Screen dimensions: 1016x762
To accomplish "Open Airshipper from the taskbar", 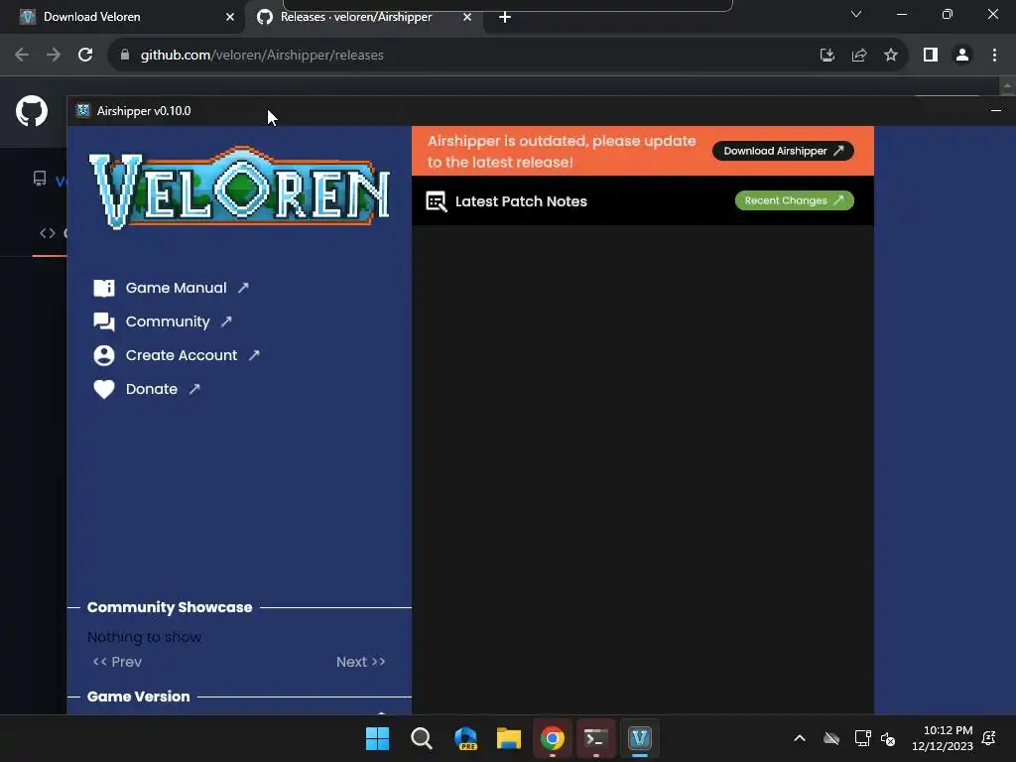I will [x=640, y=738].
